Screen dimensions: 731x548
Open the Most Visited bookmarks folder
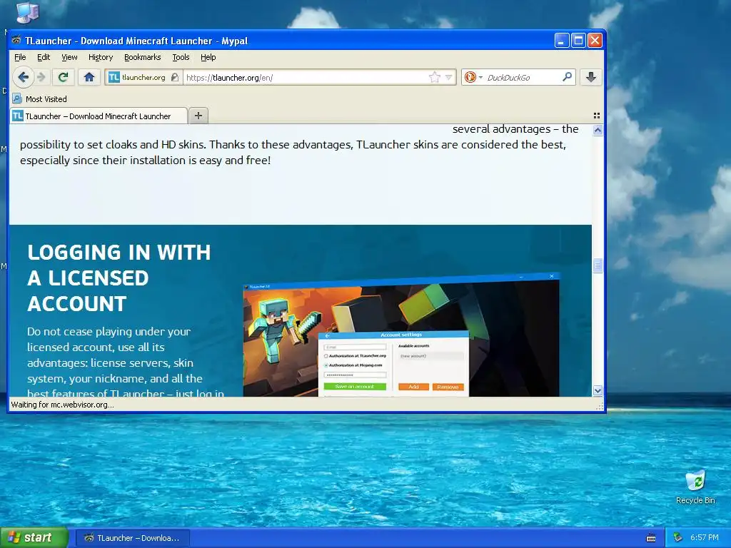[40, 98]
